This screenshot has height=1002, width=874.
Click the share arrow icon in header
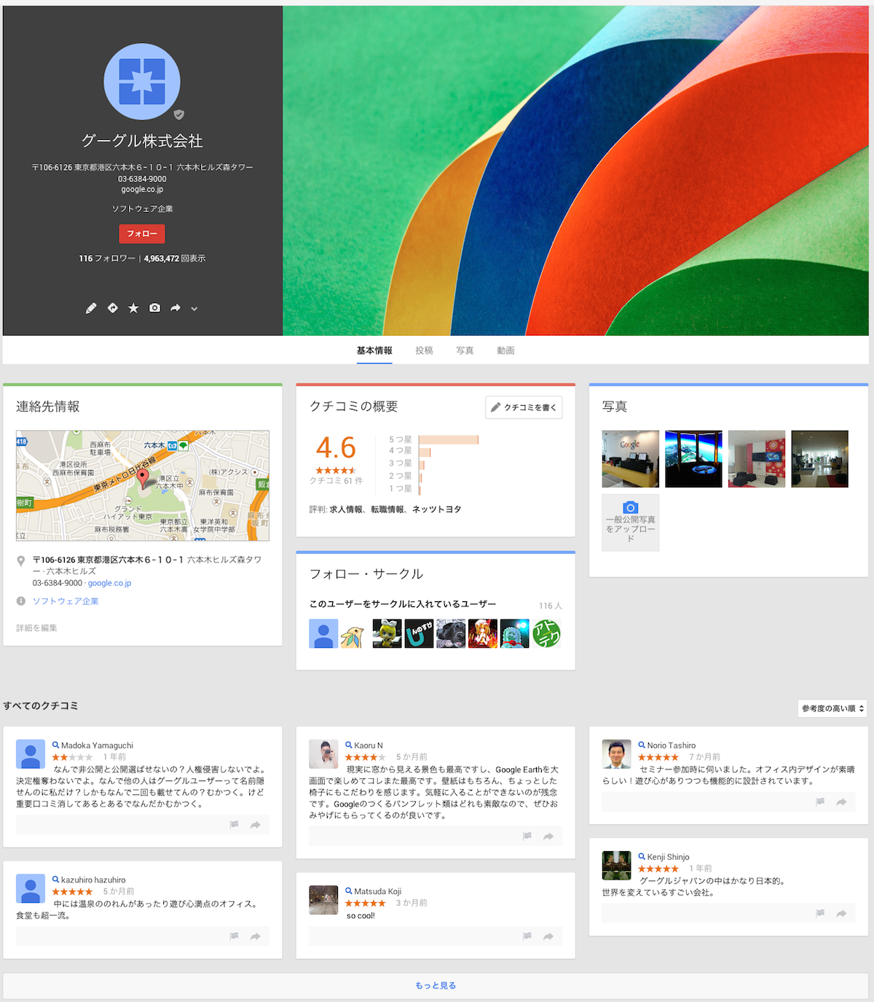click(x=176, y=308)
